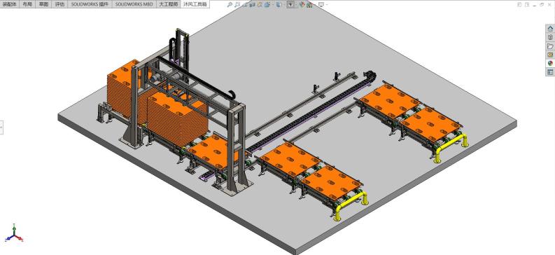Expand the Display Style dropdown arrow
Viewport: 555px width, 255px height.
pyautogui.click(x=284, y=5)
